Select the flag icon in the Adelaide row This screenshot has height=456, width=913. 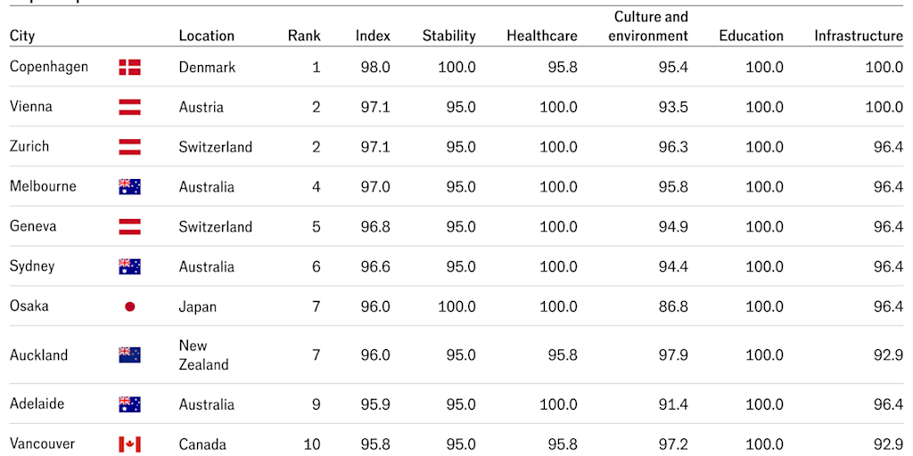pos(129,404)
